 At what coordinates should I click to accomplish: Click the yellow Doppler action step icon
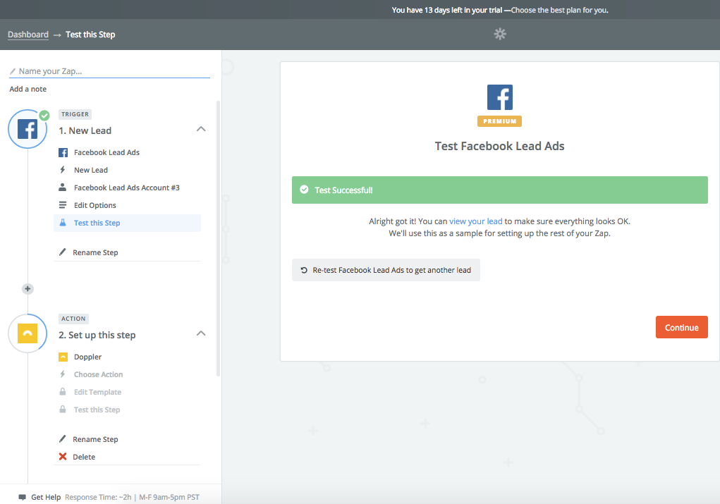point(28,333)
